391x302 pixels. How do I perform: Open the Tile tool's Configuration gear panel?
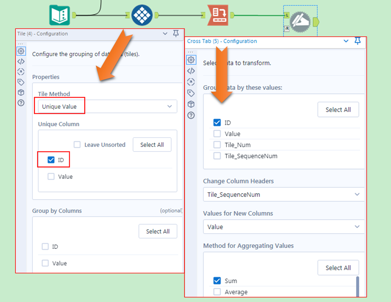[x=21, y=51]
